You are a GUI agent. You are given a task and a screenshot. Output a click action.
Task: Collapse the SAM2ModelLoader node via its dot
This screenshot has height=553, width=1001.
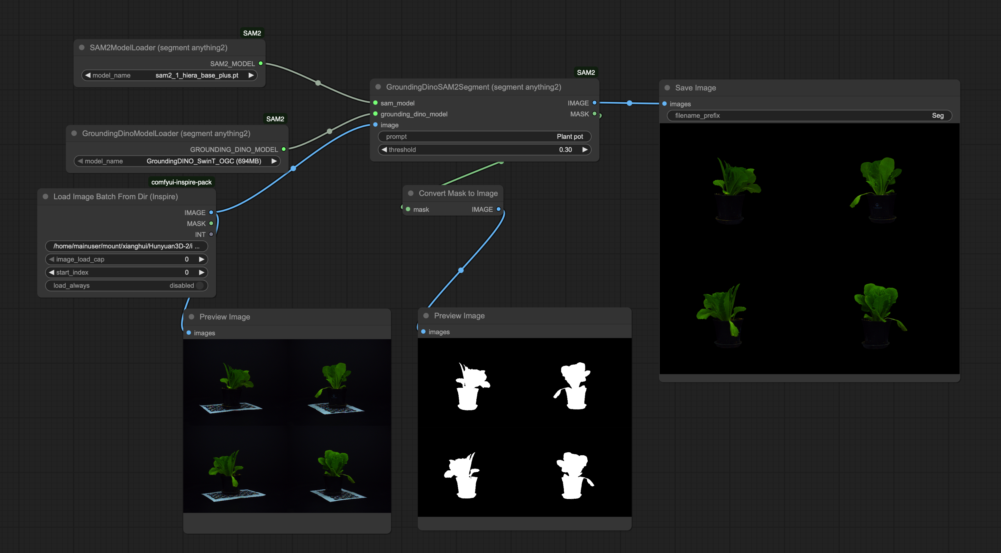(x=82, y=47)
